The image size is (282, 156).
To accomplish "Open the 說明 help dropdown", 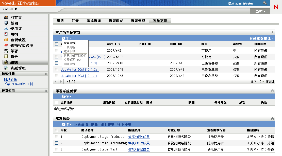I will click(260, 12).
